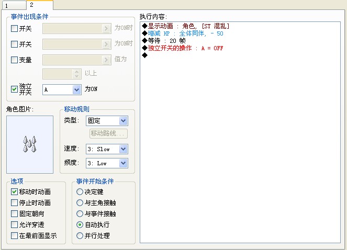Choose the 并行处理 parallel process trigger

[80, 235]
